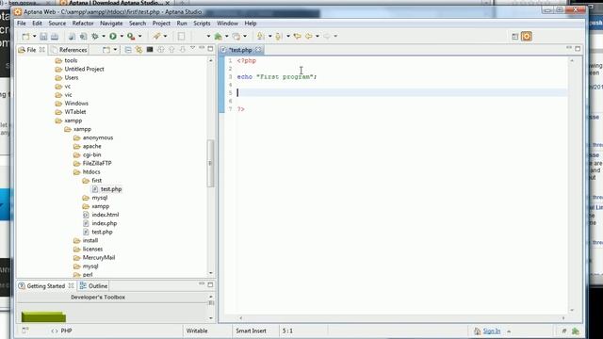603x339 pixels.
Task: Select the FileZillaFTP folder
Action: (97, 163)
